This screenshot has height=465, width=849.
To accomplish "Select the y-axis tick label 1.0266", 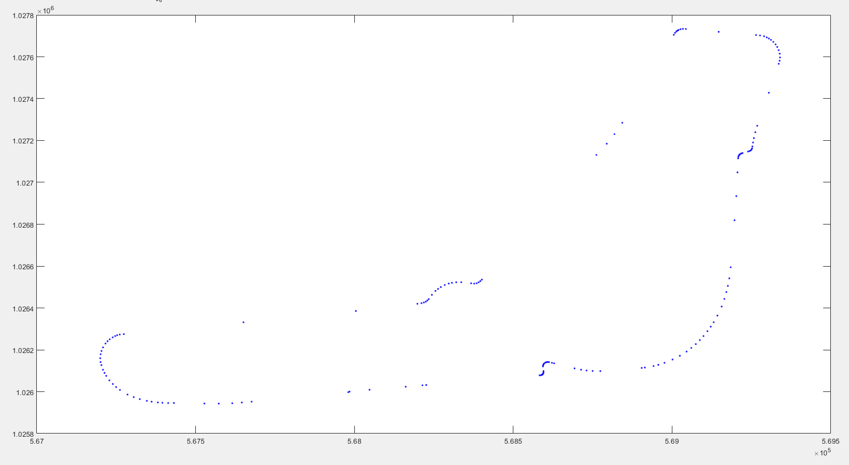I will point(23,267).
